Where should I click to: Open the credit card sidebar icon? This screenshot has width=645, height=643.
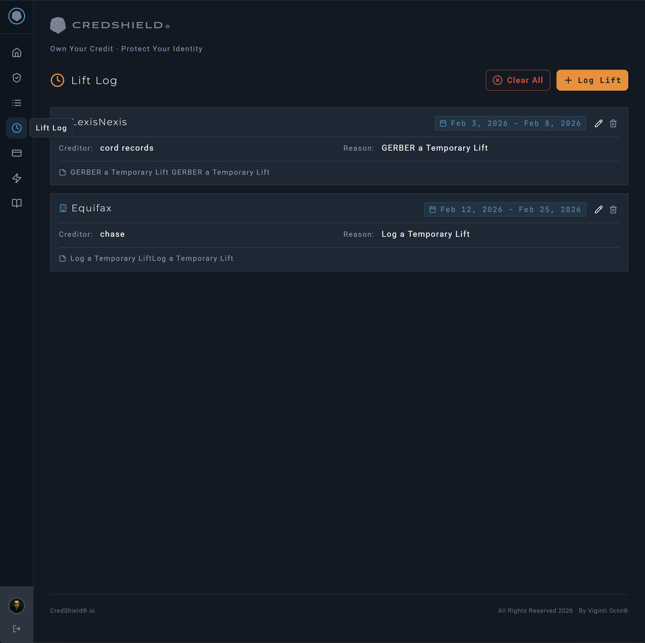(17, 153)
